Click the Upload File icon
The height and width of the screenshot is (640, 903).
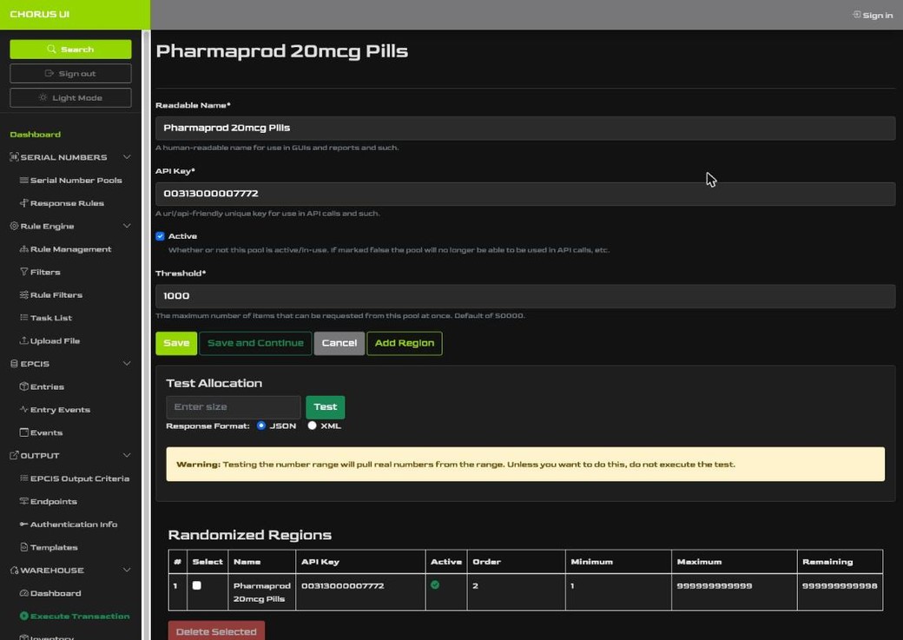pyautogui.click(x=23, y=340)
